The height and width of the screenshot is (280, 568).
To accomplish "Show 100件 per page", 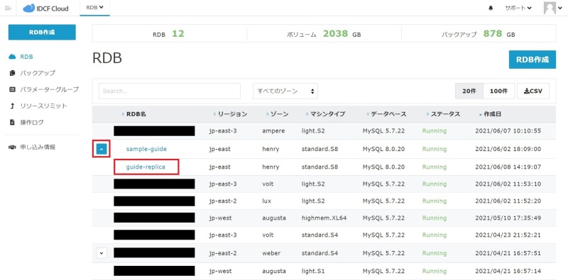I will point(499,91).
